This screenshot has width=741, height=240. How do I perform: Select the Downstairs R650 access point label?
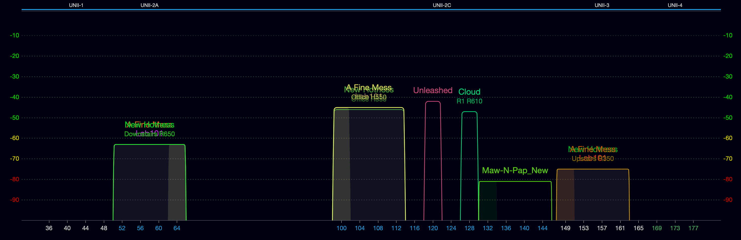coord(149,134)
